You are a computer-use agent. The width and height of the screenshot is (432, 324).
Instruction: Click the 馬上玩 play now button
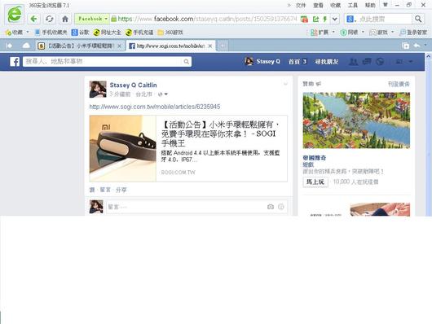pyautogui.click(x=315, y=182)
